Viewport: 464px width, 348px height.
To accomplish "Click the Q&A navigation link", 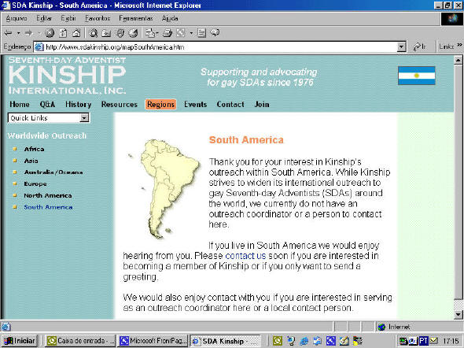I will pos(47,104).
